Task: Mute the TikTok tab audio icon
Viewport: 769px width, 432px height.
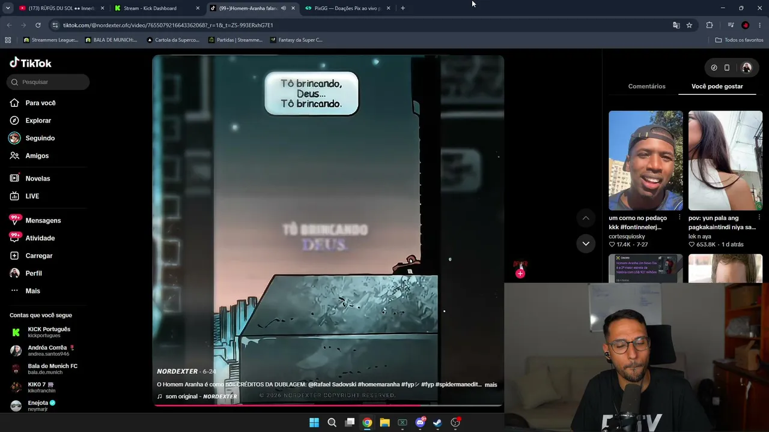Action: pyautogui.click(x=284, y=8)
